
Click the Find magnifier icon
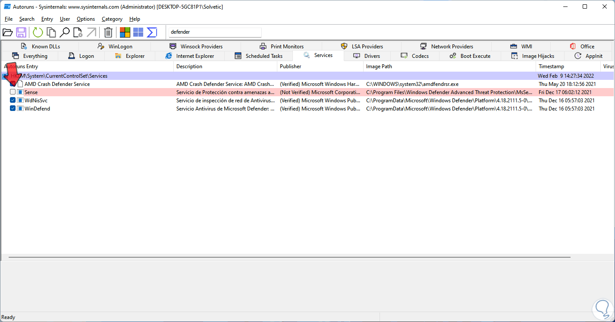click(x=65, y=32)
